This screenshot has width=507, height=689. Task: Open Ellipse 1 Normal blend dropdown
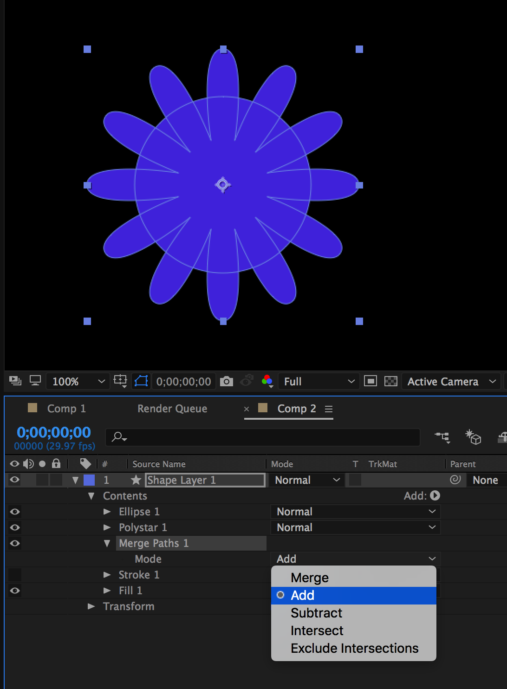click(x=355, y=512)
